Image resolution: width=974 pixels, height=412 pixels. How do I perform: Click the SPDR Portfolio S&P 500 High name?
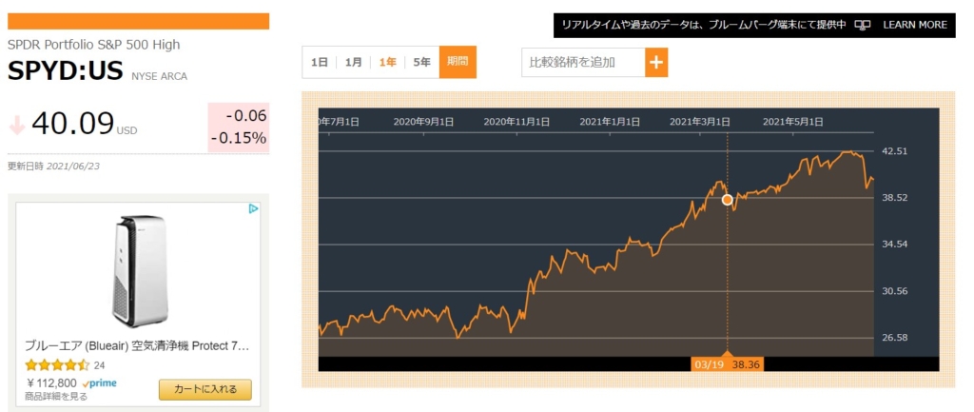tap(94, 44)
